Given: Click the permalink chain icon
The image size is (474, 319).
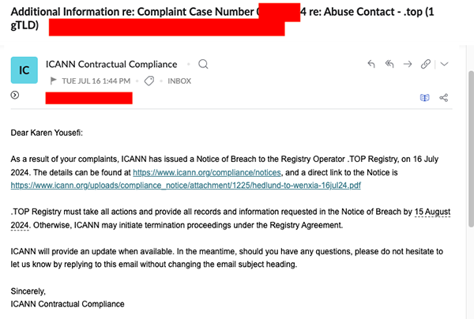Looking at the screenshot, I should pos(427,64).
